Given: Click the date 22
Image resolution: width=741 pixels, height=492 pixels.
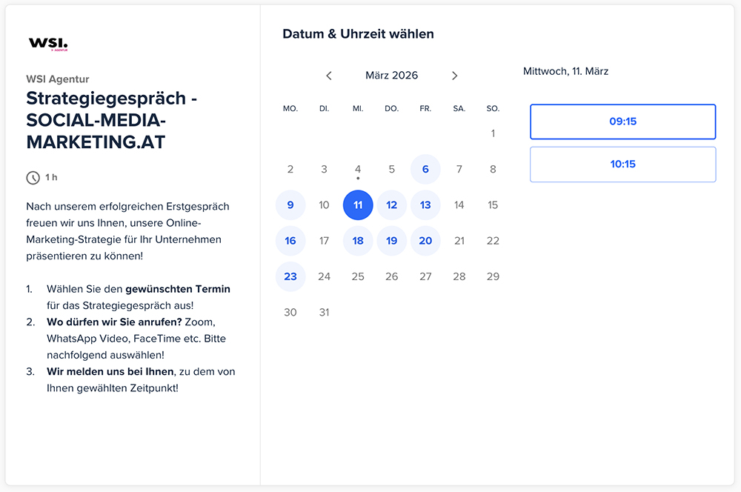Looking at the screenshot, I should [493, 241].
